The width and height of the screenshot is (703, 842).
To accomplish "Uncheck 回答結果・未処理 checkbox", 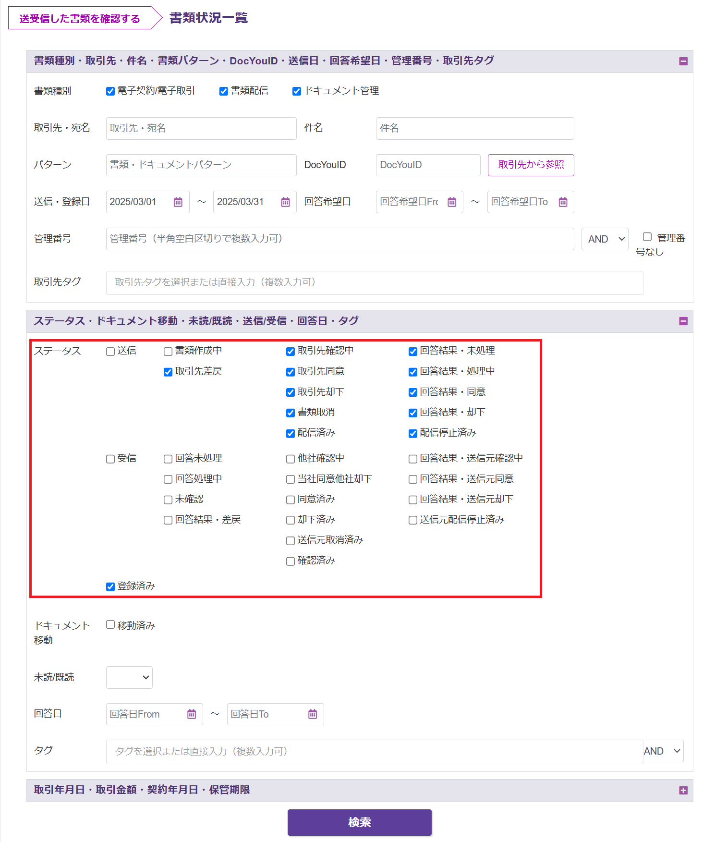I will [413, 352].
